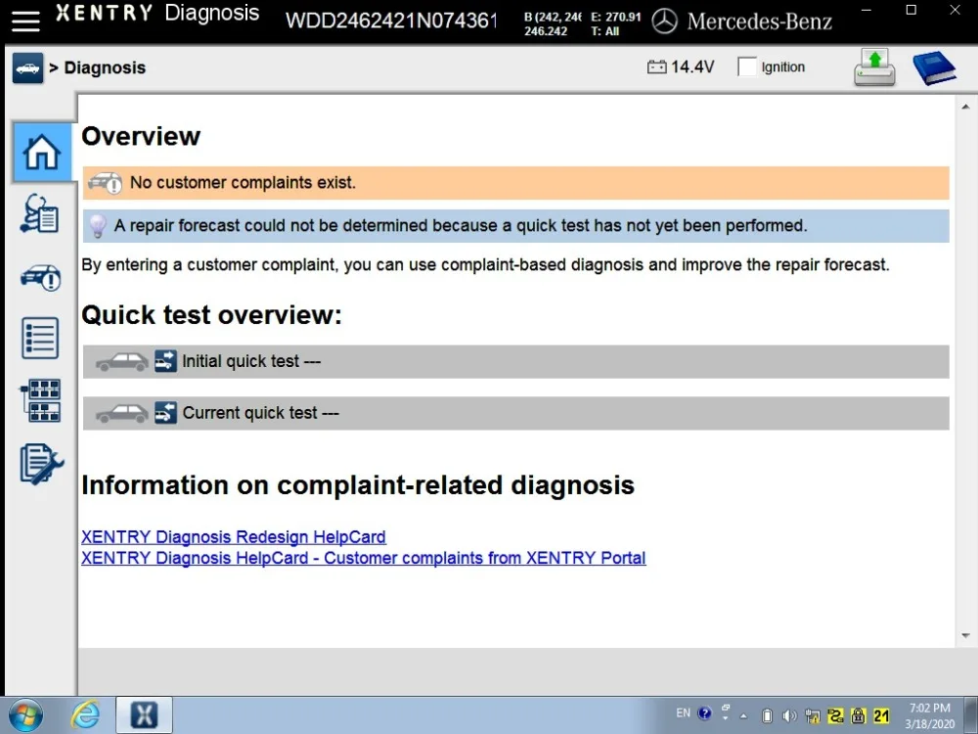Click the yellow 21 tray icon
The height and width of the screenshot is (734, 978).
pos(881,716)
